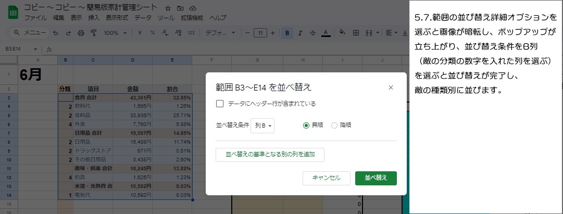The width and height of the screenshot is (563, 214).
Task: Open the ファイル menu
Action: [35, 18]
